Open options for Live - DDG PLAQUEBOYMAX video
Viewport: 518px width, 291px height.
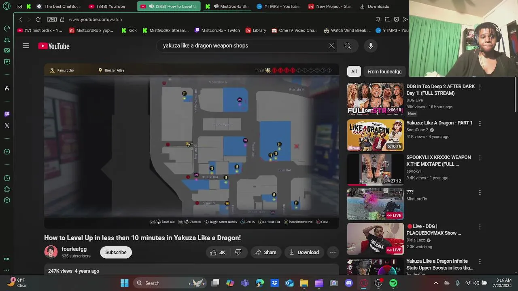pyautogui.click(x=480, y=227)
